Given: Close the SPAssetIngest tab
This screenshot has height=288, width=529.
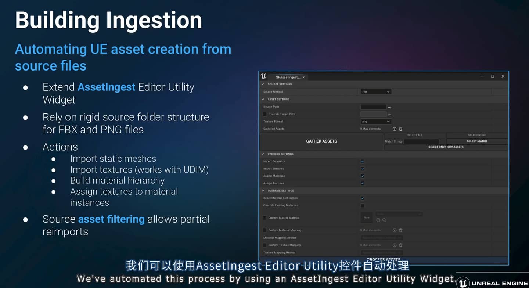Looking at the screenshot, I should pyautogui.click(x=303, y=77).
